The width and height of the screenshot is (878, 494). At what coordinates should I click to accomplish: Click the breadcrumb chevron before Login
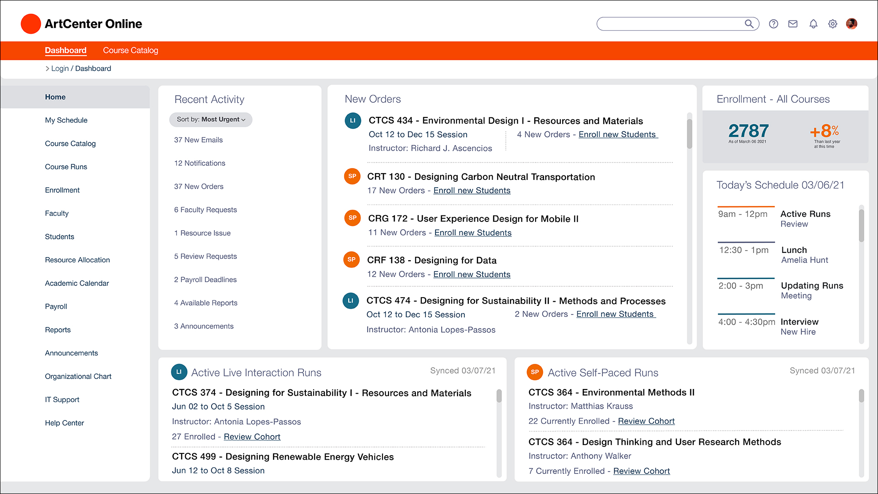click(x=47, y=68)
